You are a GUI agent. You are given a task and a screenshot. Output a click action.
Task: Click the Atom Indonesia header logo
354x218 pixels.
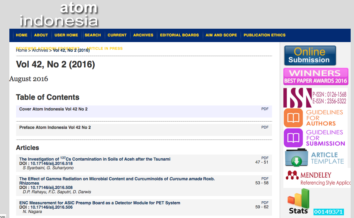(x=59, y=15)
